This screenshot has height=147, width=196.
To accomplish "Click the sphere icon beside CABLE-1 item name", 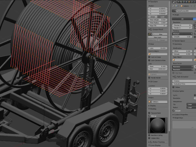I will (149, 102).
